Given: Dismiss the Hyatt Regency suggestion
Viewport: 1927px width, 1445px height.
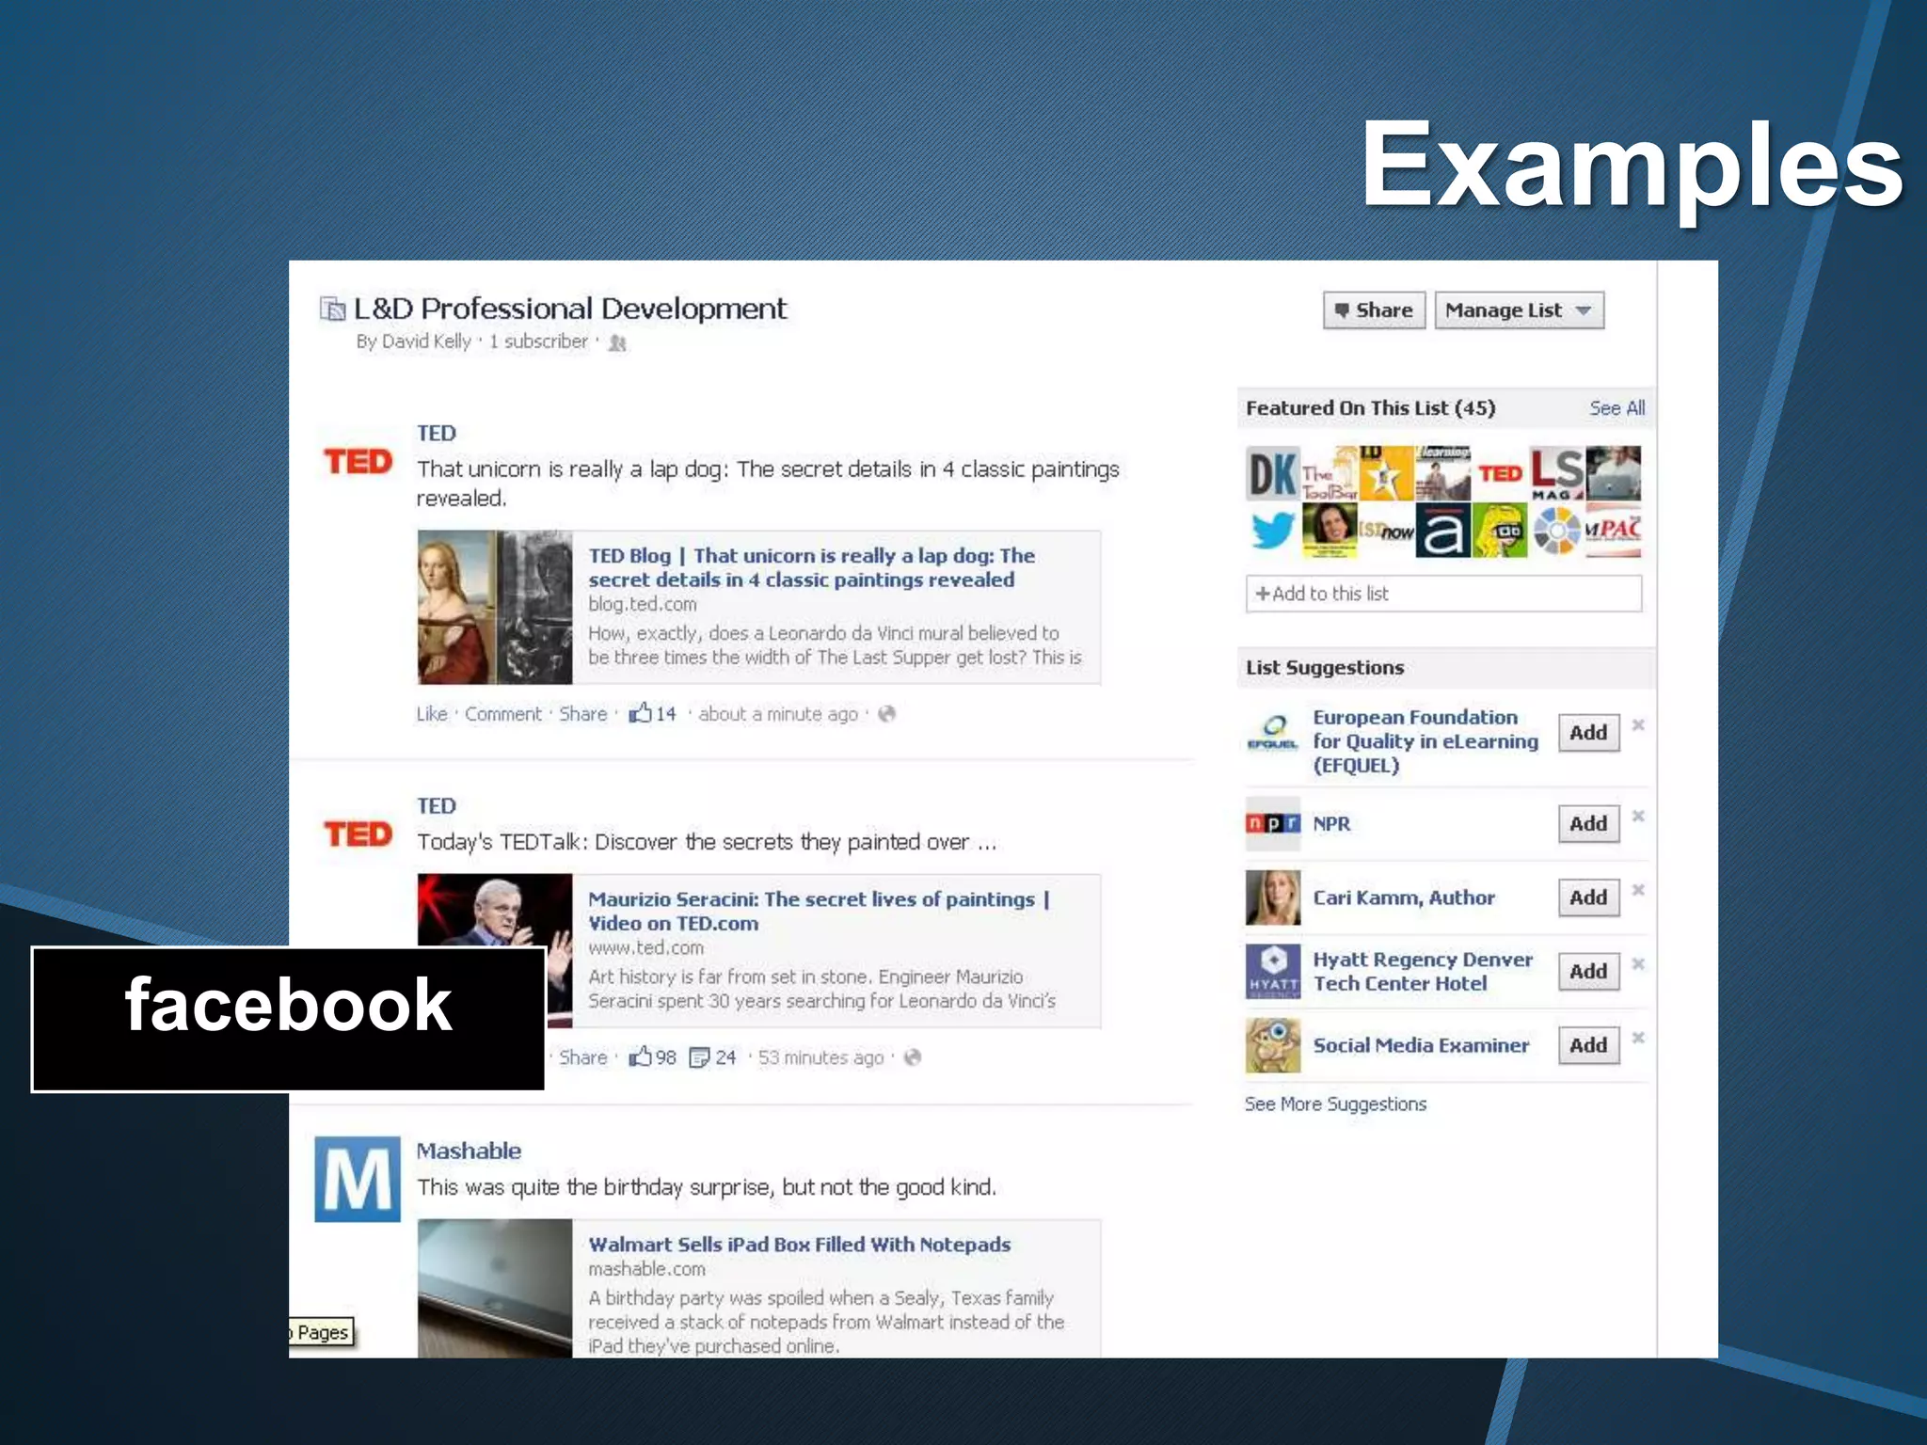Looking at the screenshot, I should [x=1638, y=963].
